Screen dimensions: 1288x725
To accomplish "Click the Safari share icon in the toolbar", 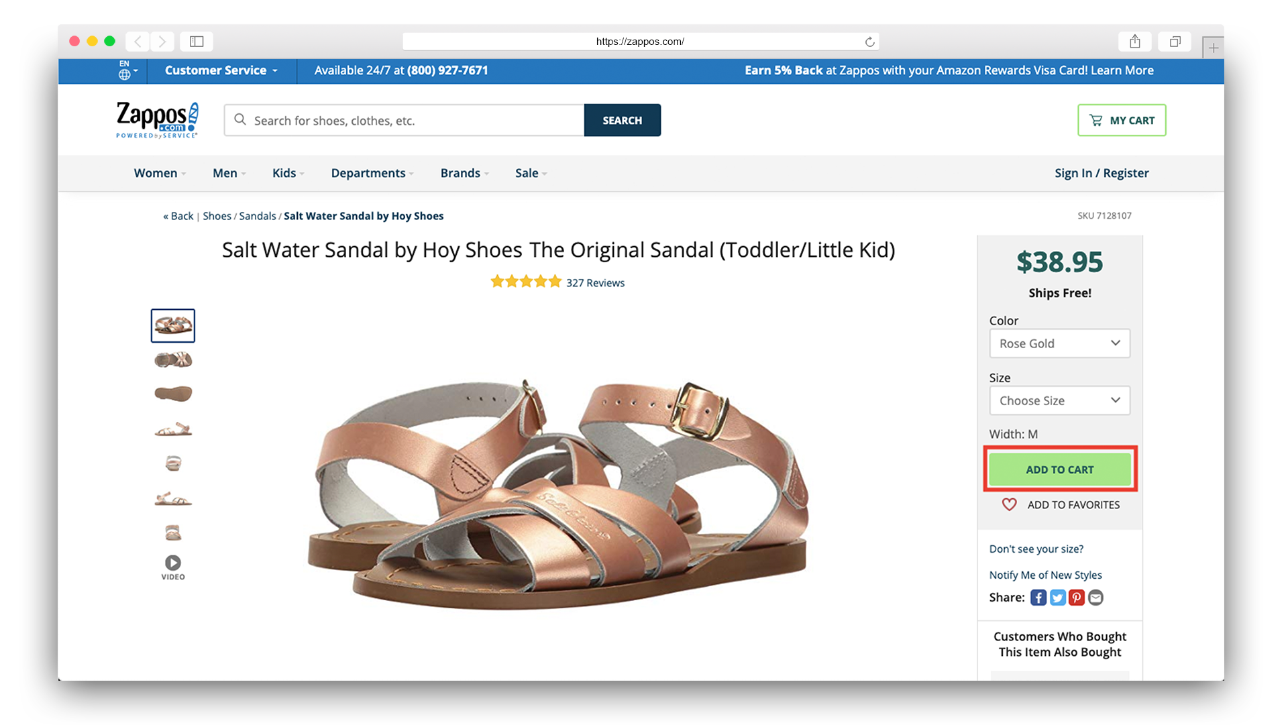I will click(x=1135, y=41).
